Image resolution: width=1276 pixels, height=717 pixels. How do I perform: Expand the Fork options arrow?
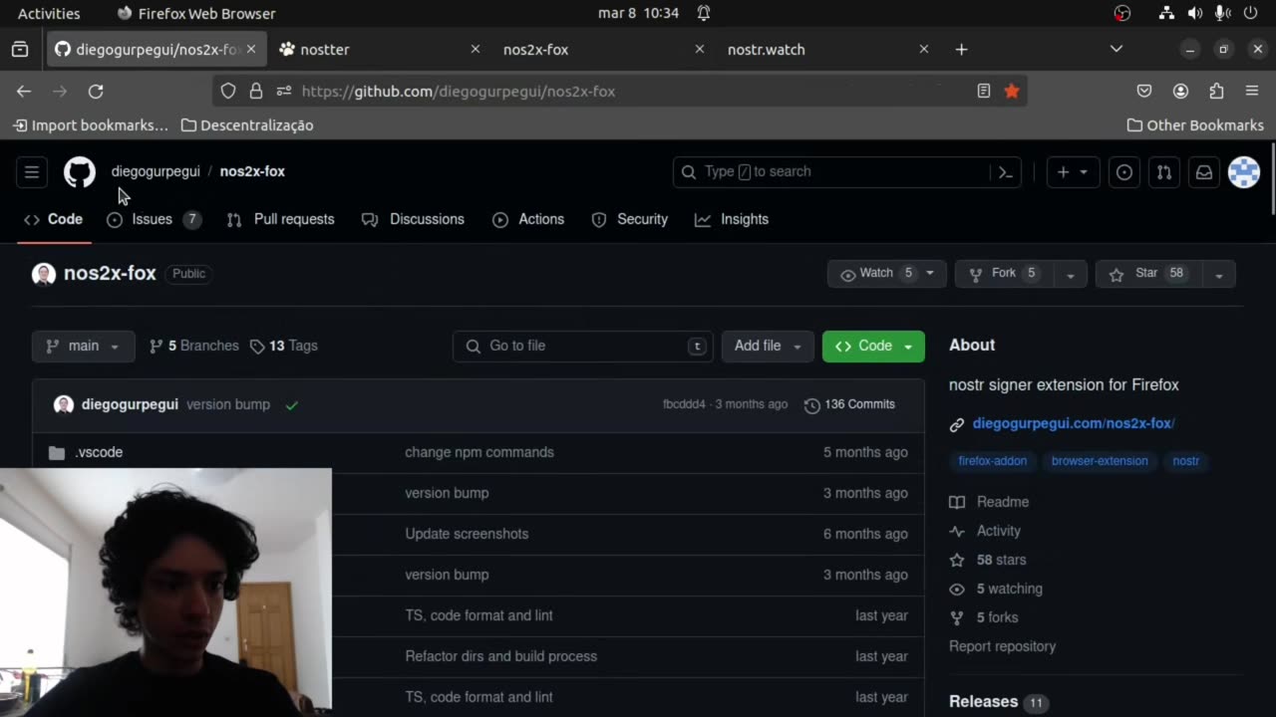(1071, 274)
